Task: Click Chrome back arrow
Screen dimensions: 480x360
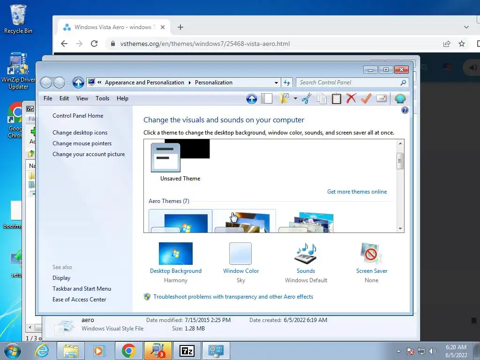Action: click(64, 44)
